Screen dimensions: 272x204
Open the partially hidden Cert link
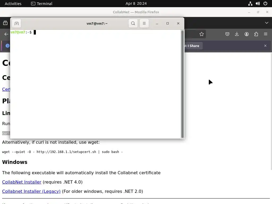[6, 89]
